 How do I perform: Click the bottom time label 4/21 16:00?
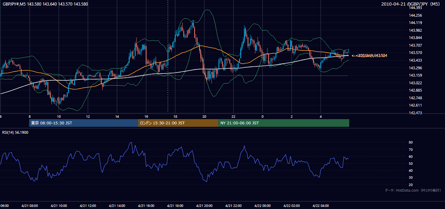click(146, 206)
